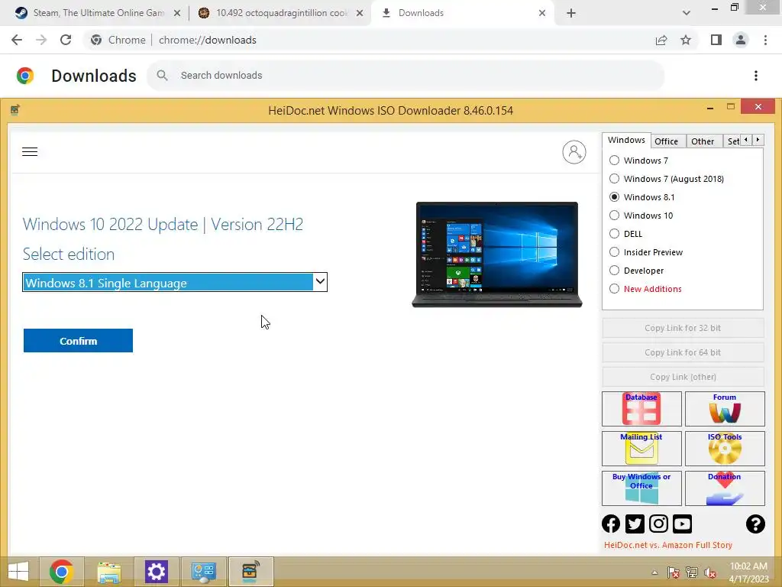This screenshot has width=782, height=587.
Task: Show hidden system tray icons
Action: (x=654, y=572)
